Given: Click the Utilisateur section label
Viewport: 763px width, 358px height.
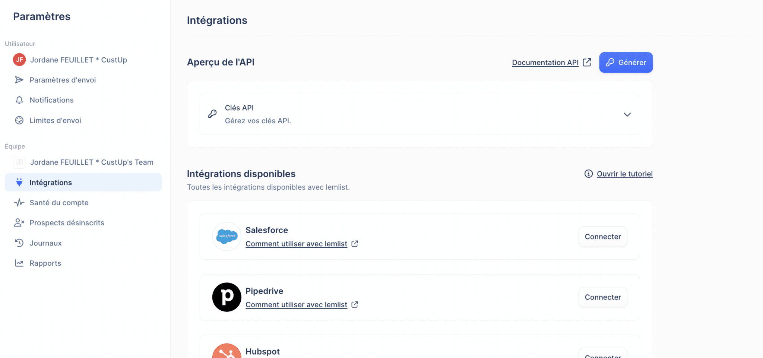Looking at the screenshot, I should [x=20, y=44].
